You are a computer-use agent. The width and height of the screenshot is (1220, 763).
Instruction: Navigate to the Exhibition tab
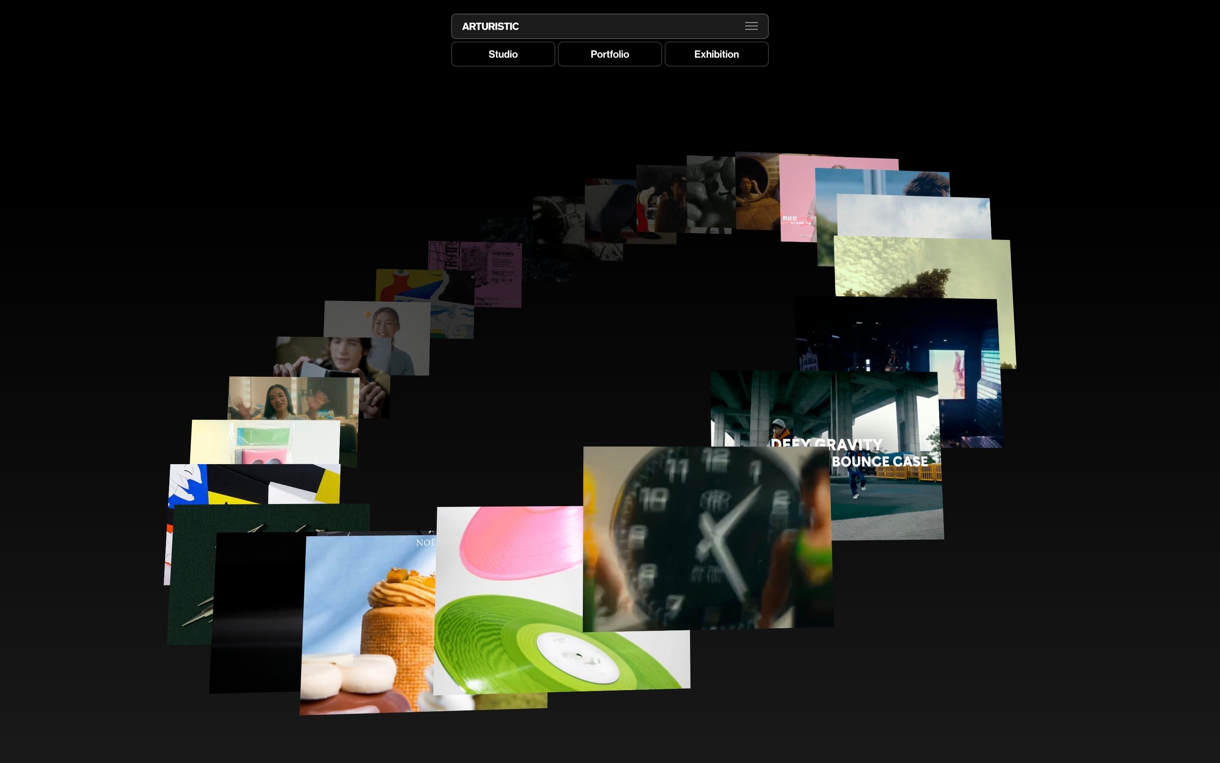(716, 54)
